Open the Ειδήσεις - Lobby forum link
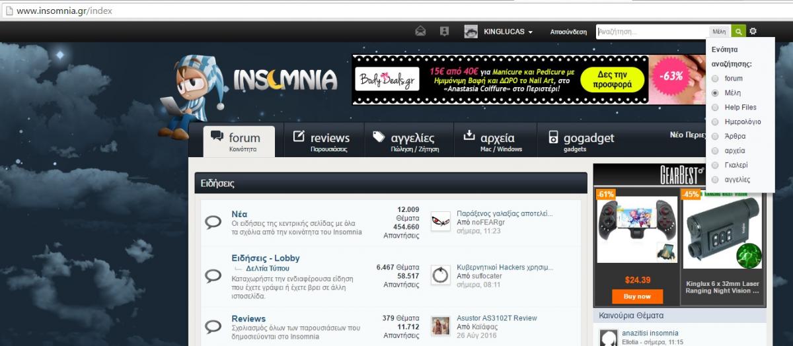Screen dimensions: 793x346 (x=266, y=258)
